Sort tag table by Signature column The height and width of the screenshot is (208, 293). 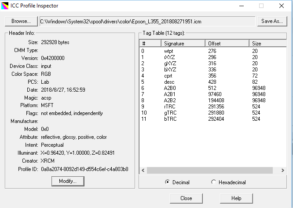[x=183, y=43]
